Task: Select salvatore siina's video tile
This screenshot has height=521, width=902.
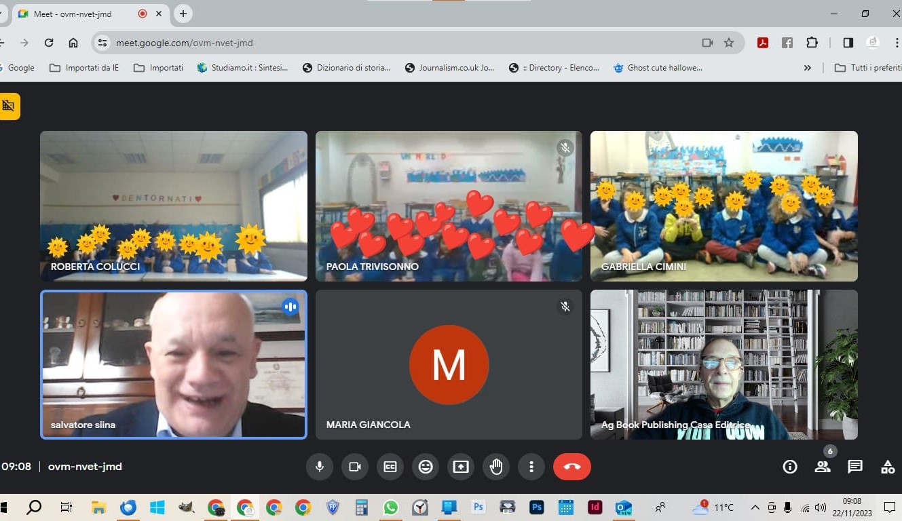Action: (x=174, y=364)
